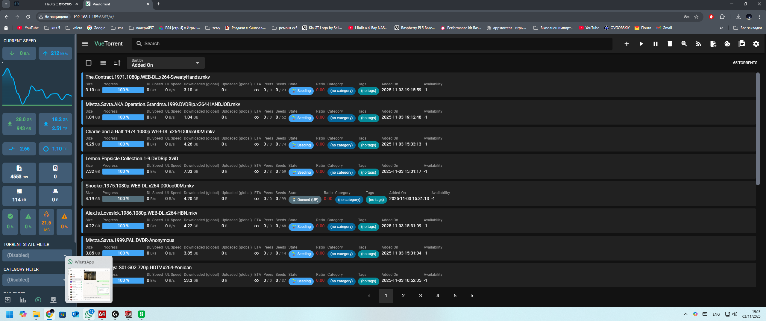Pause torrents with the pause icon

[x=655, y=44]
